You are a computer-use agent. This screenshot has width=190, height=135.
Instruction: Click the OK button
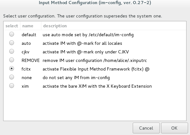pos(174,128)
